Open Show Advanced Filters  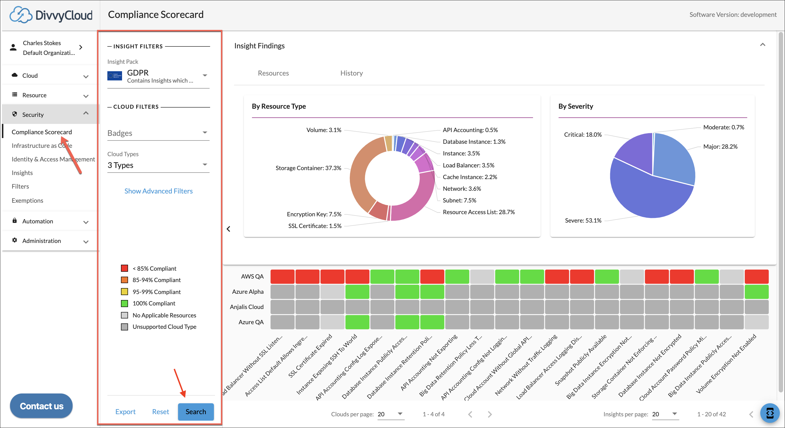(x=158, y=191)
